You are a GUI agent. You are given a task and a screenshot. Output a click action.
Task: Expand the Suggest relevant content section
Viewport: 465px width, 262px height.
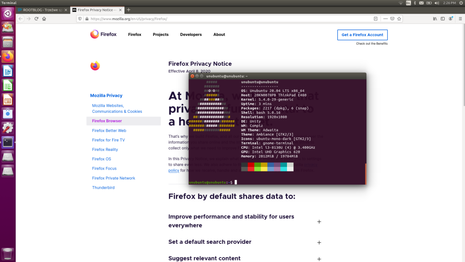pos(319,258)
